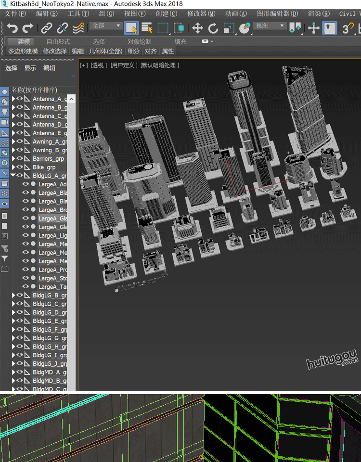Click the Redo arrow in the main toolbar
This screenshot has height=462, width=361.
(28, 28)
